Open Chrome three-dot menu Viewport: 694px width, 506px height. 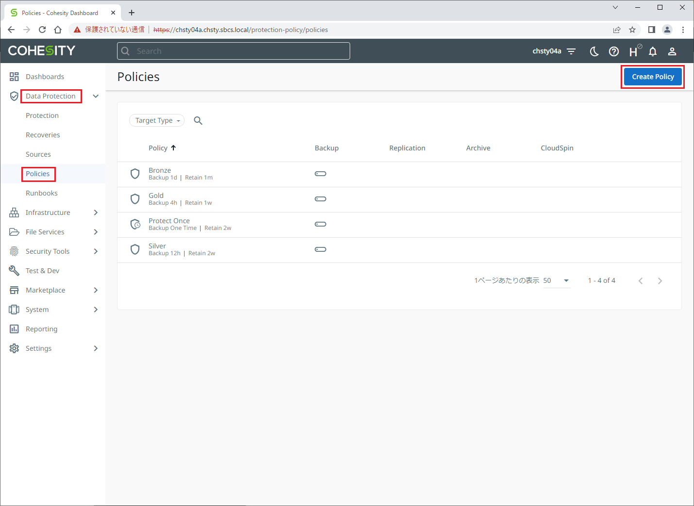click(683, 30)
